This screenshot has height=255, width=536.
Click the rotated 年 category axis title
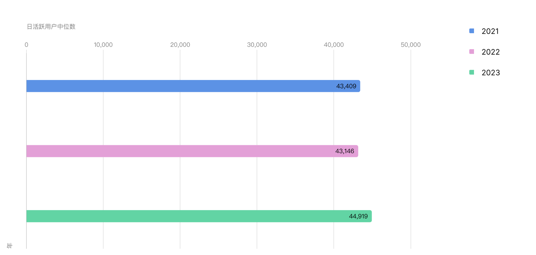tap(10, 246)
